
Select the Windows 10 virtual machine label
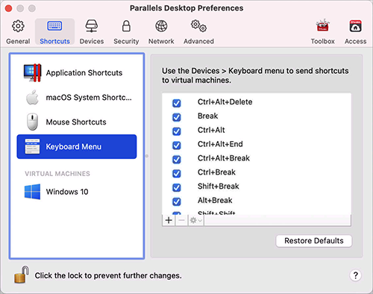tap(67, 192)
